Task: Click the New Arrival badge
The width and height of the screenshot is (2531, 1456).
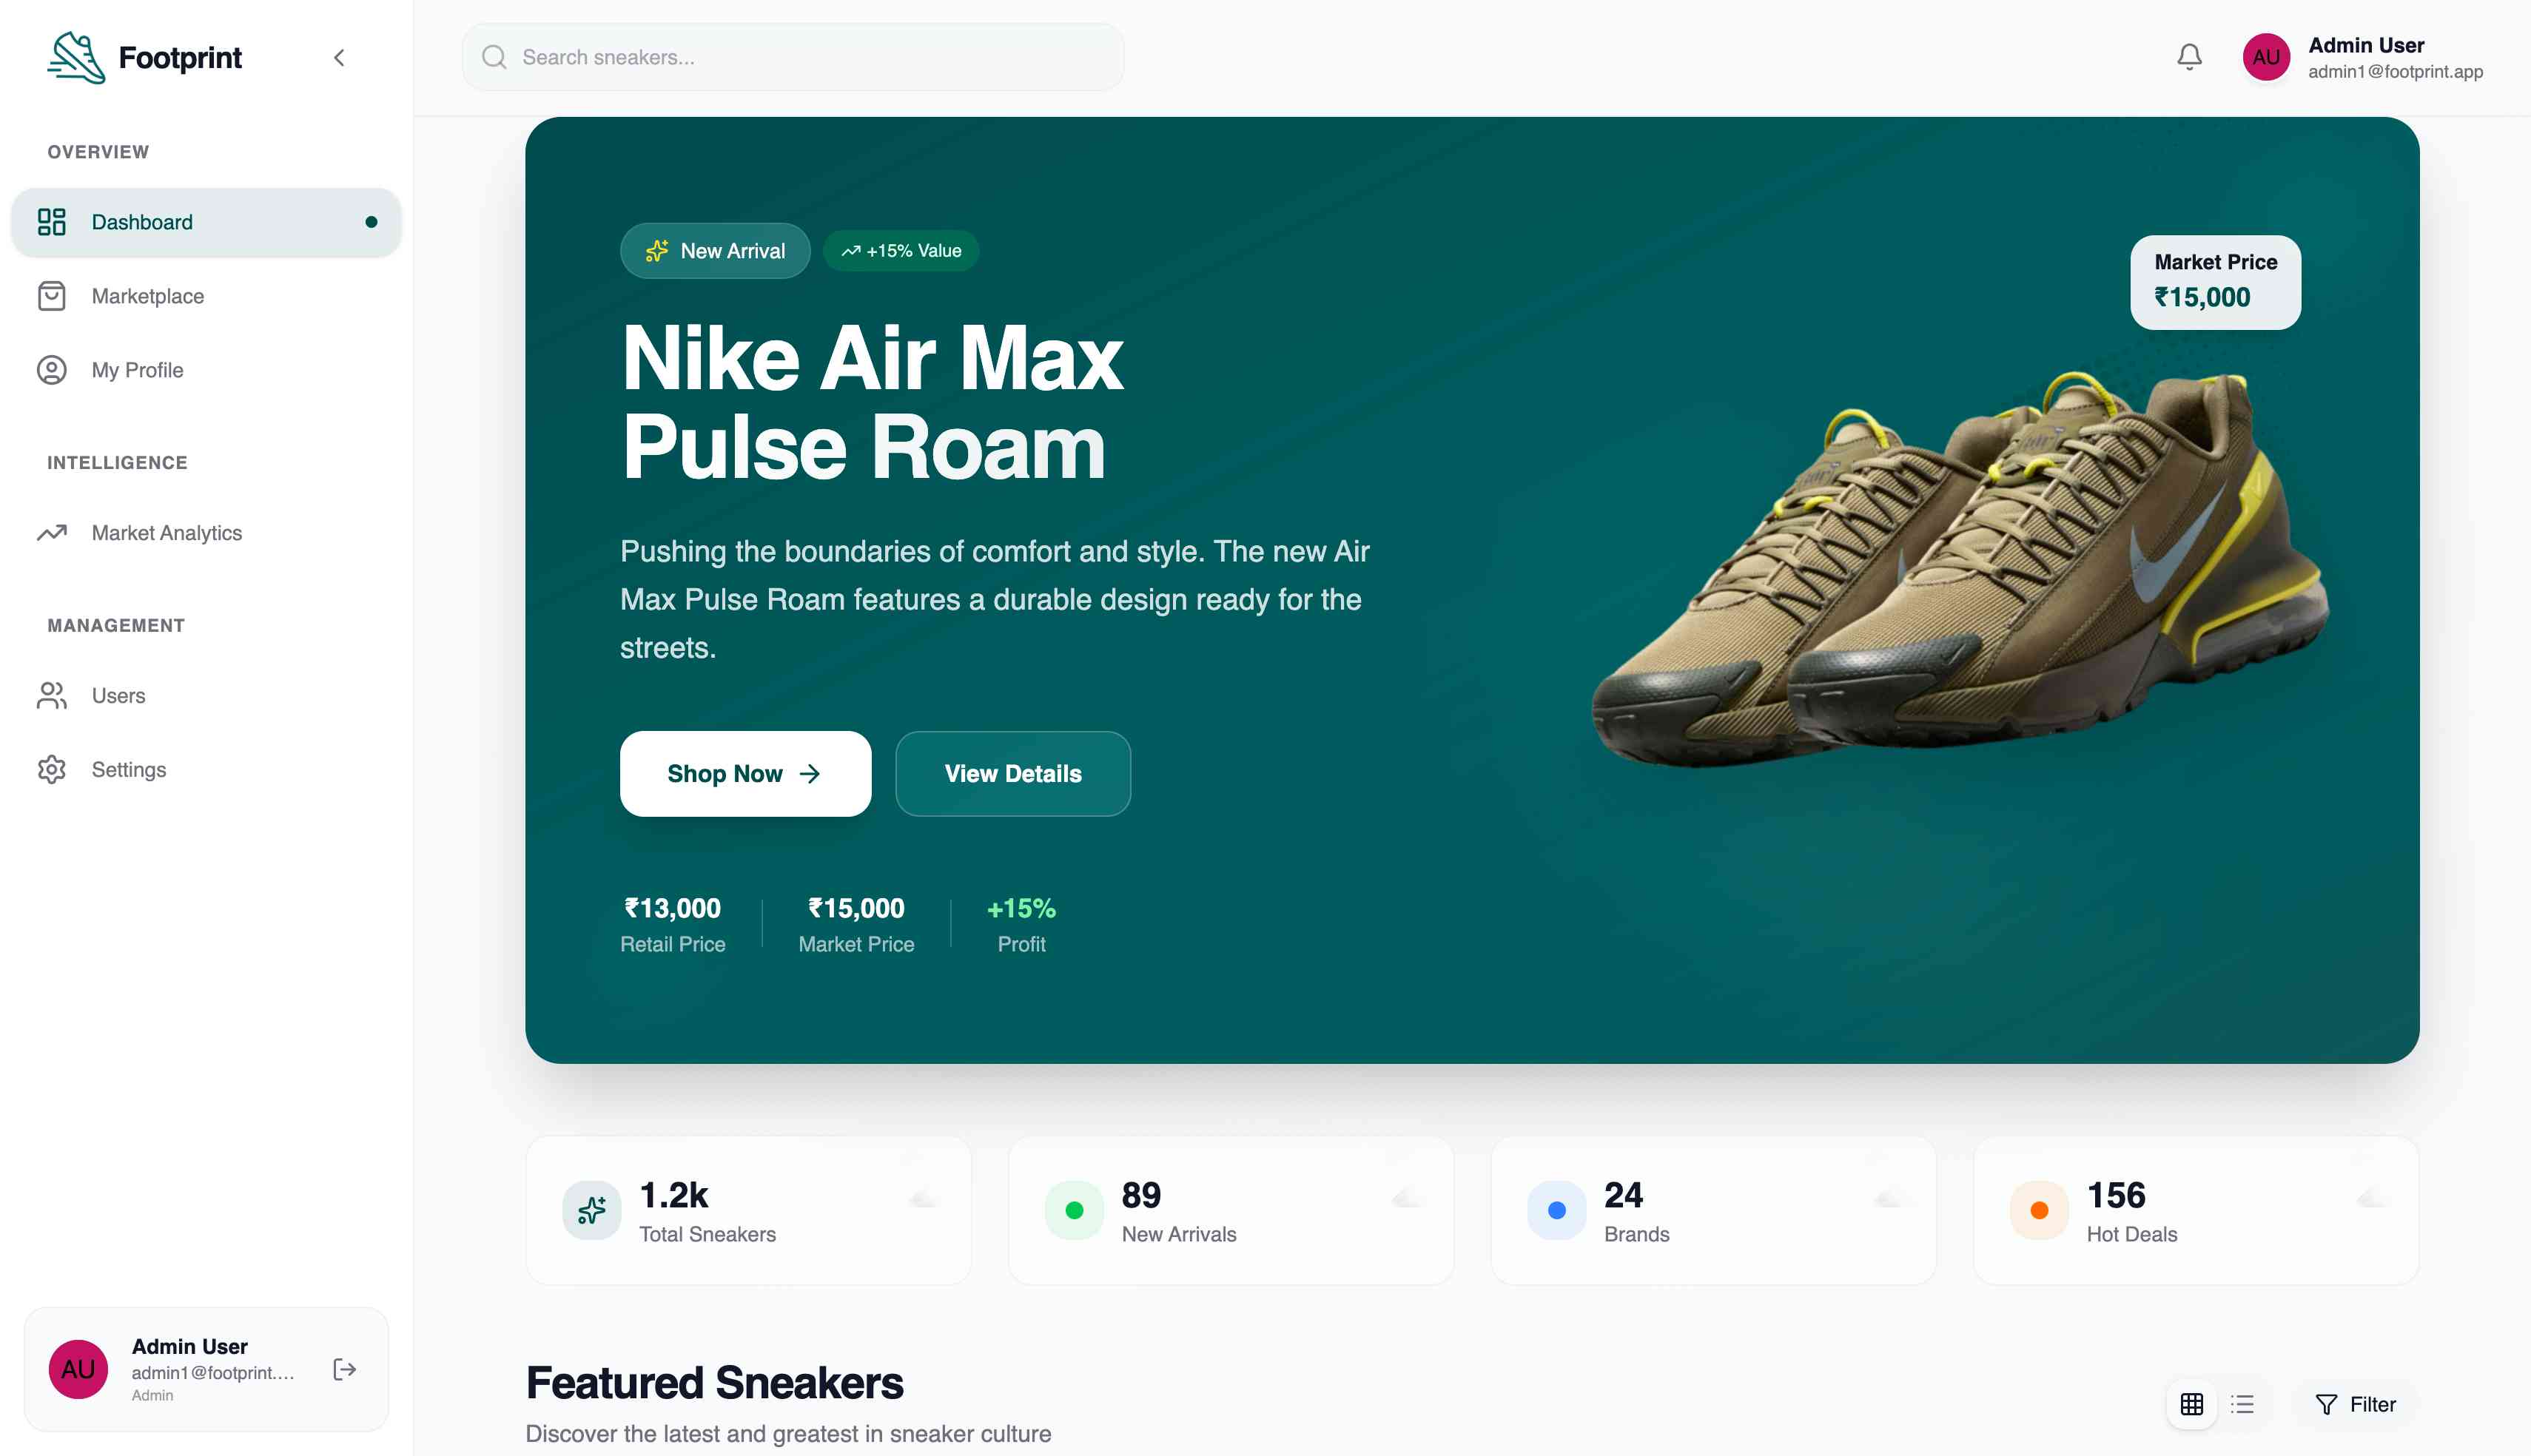Action: tap(715, 251)
